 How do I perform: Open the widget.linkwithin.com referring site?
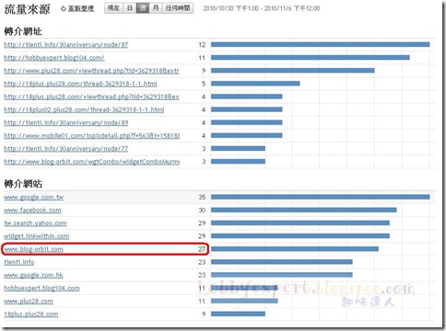[36, 236]
